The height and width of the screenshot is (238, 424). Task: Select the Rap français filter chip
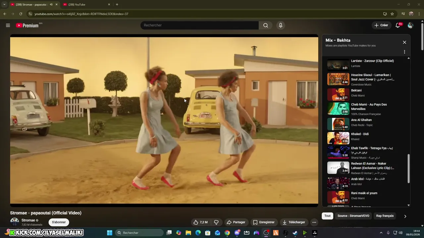tap(385, 216)
